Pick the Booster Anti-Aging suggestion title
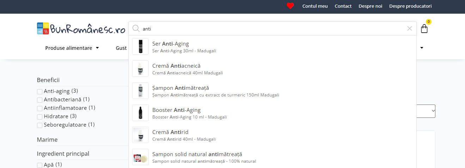Screen dimensions: 465x168 tap(176, 110)
